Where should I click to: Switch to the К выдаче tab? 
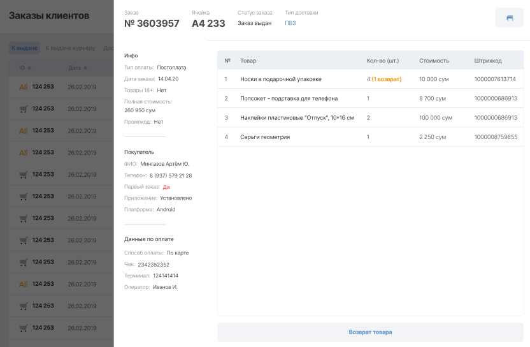click(x=25, y=48)
